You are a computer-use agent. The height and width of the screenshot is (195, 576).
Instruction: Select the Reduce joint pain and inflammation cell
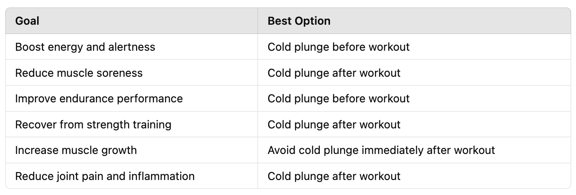[132, 176]
